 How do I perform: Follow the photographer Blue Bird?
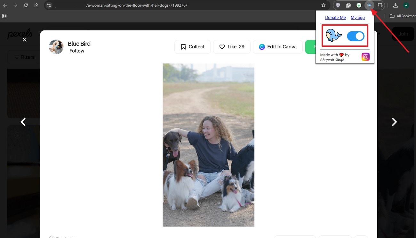pyautogui.click(x=77, y=51)
